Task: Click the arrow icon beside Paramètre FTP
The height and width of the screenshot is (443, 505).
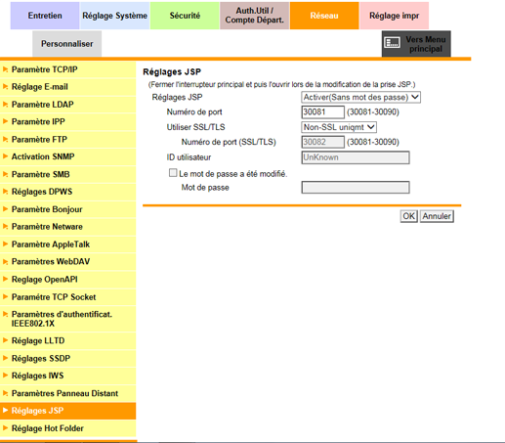Action: 5,139
